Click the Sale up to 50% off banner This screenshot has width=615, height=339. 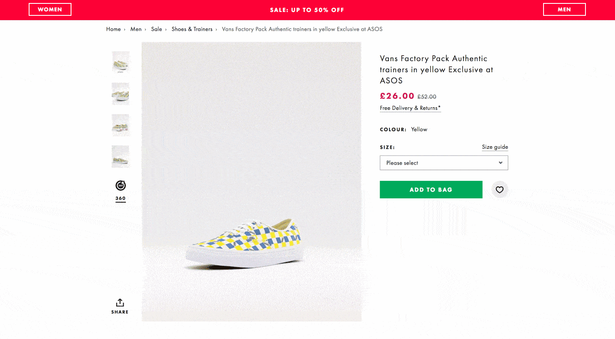click(x=307, y=10)
